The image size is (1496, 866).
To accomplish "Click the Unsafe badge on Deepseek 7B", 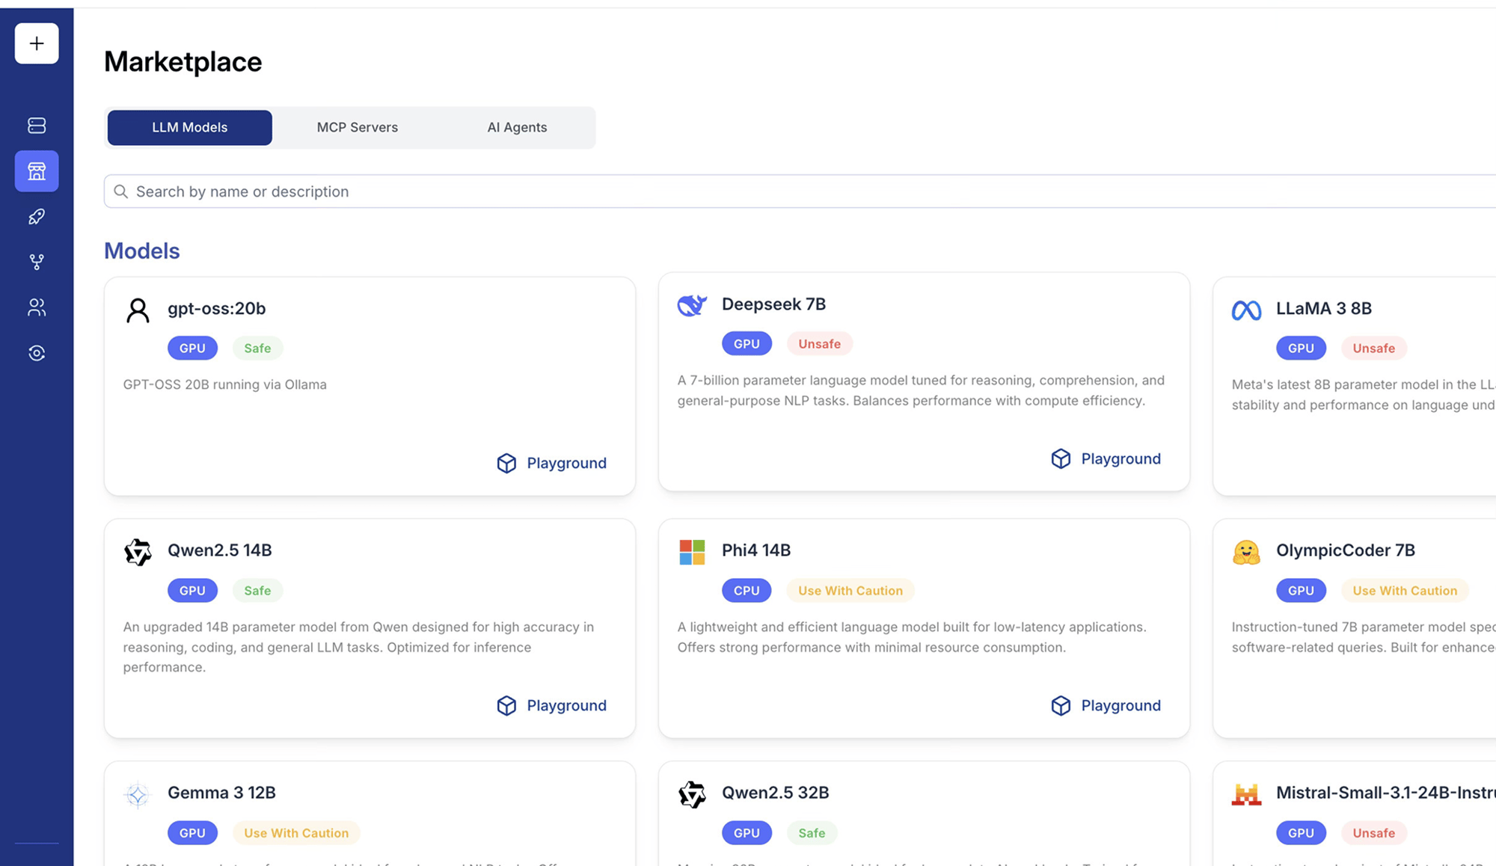I will (x=819, y=344).
